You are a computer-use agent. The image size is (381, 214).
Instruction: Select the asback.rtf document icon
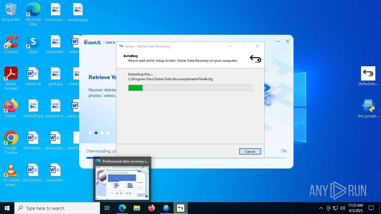33,77
